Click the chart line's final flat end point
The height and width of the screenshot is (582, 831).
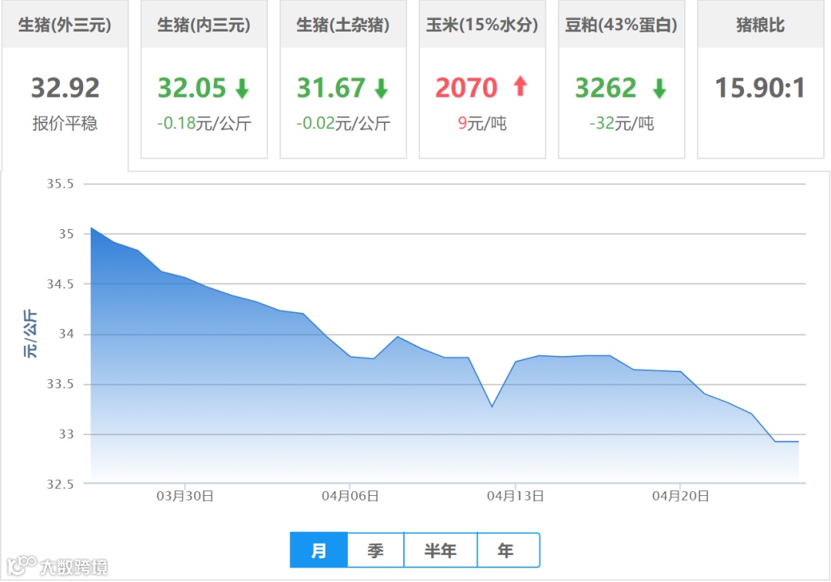(798, 441)
